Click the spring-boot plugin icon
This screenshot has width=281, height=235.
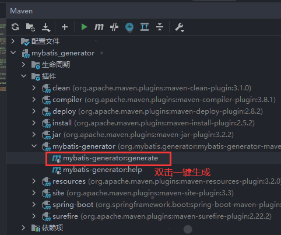46,205
